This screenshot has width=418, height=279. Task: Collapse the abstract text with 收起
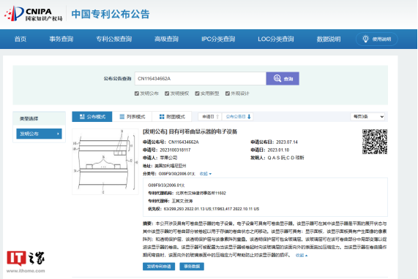(x=302, y=255)
